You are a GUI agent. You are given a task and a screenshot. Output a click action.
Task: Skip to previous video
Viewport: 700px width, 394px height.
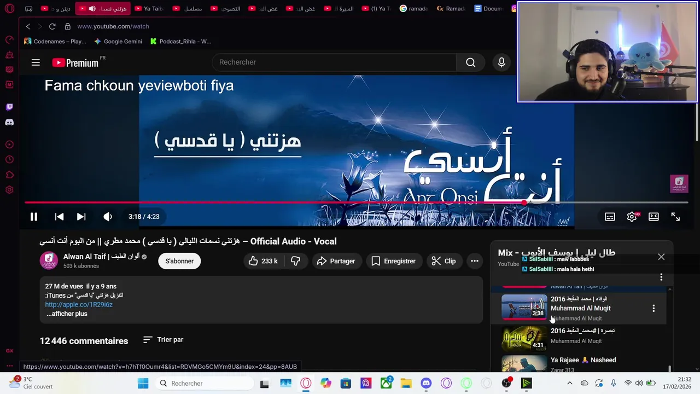59,217
